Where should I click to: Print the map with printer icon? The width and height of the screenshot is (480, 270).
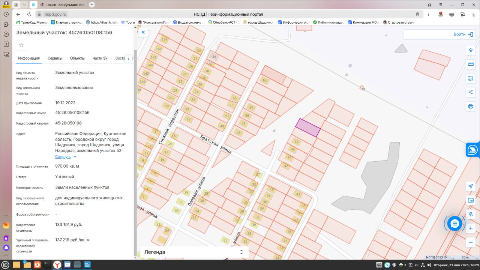click(471, 106)
